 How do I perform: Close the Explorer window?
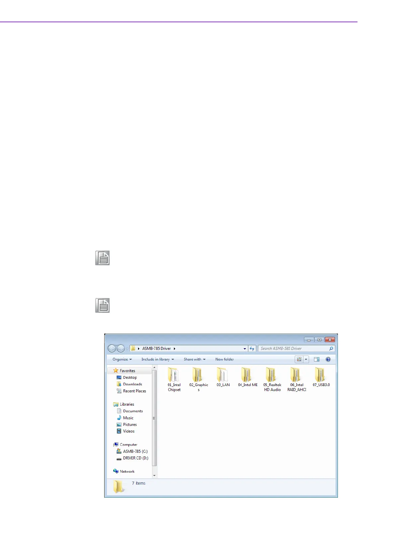point(330,340)
